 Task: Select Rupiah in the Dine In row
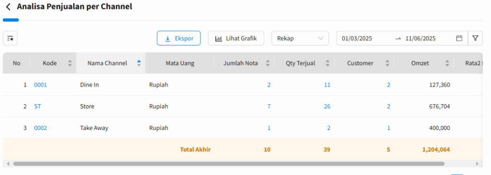coord(159,85)
